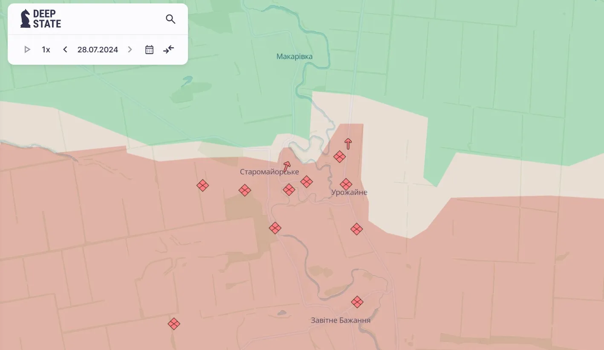Start the timeline playback with play button
Screen dimensions: 604x350
point(27,50)
